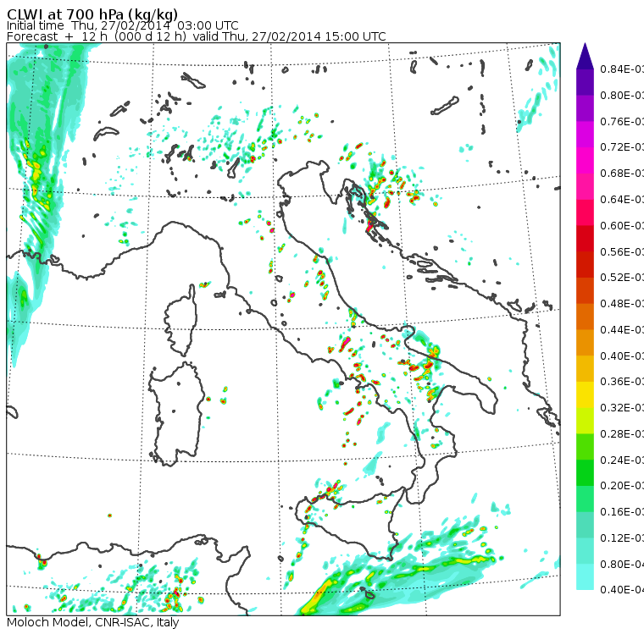Click the 0.12E-03 colorbar label
This screenshot has height=634, width=644.
tap(622, 538)
